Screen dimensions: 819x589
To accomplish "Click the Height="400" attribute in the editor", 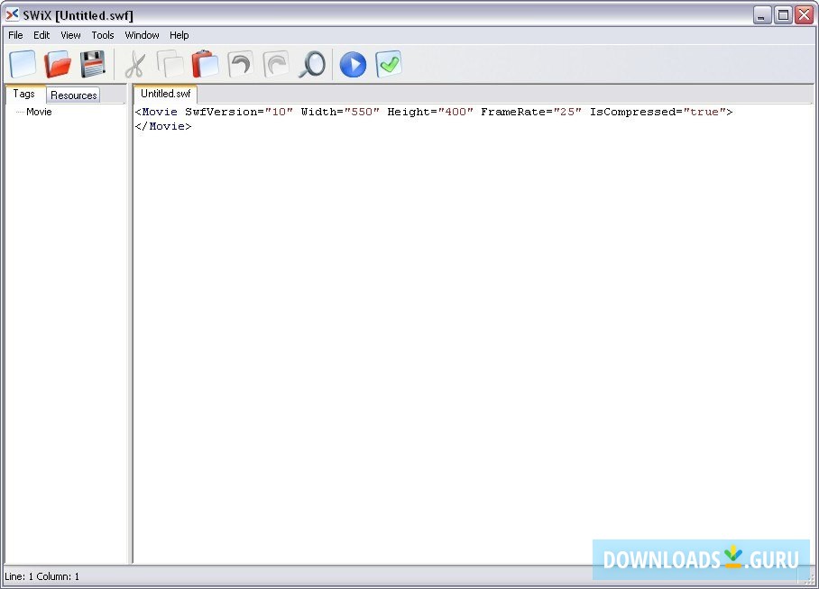I will point(430,112).
